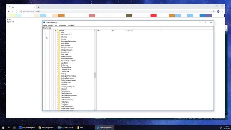Open Chrome's three-dot menu
231x130 pixels.
point(222,12)
